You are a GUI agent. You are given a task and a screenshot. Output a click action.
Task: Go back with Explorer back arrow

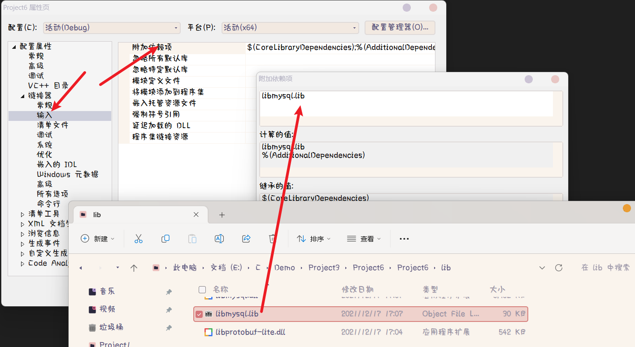tap(81, 268)
